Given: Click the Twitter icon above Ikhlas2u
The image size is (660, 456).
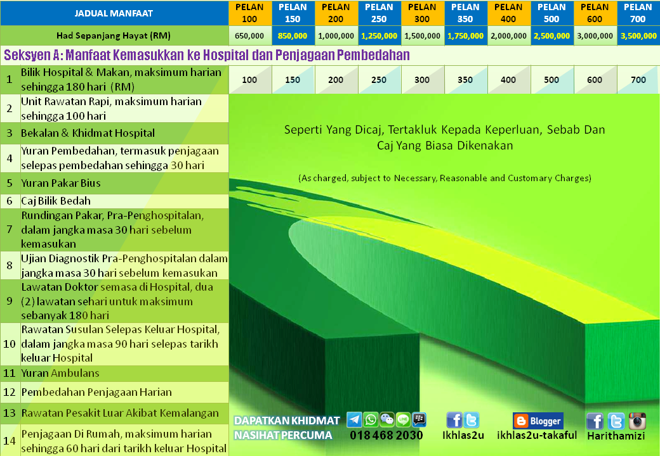Looking at the screenshot, I should (473, 421).
